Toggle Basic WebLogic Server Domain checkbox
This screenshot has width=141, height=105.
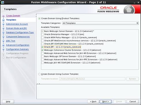42,31
